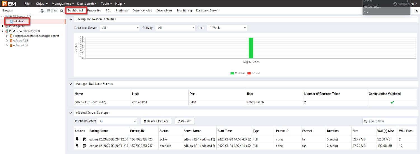Open the Object menu

pyautogui.click(x=42, y=4)
